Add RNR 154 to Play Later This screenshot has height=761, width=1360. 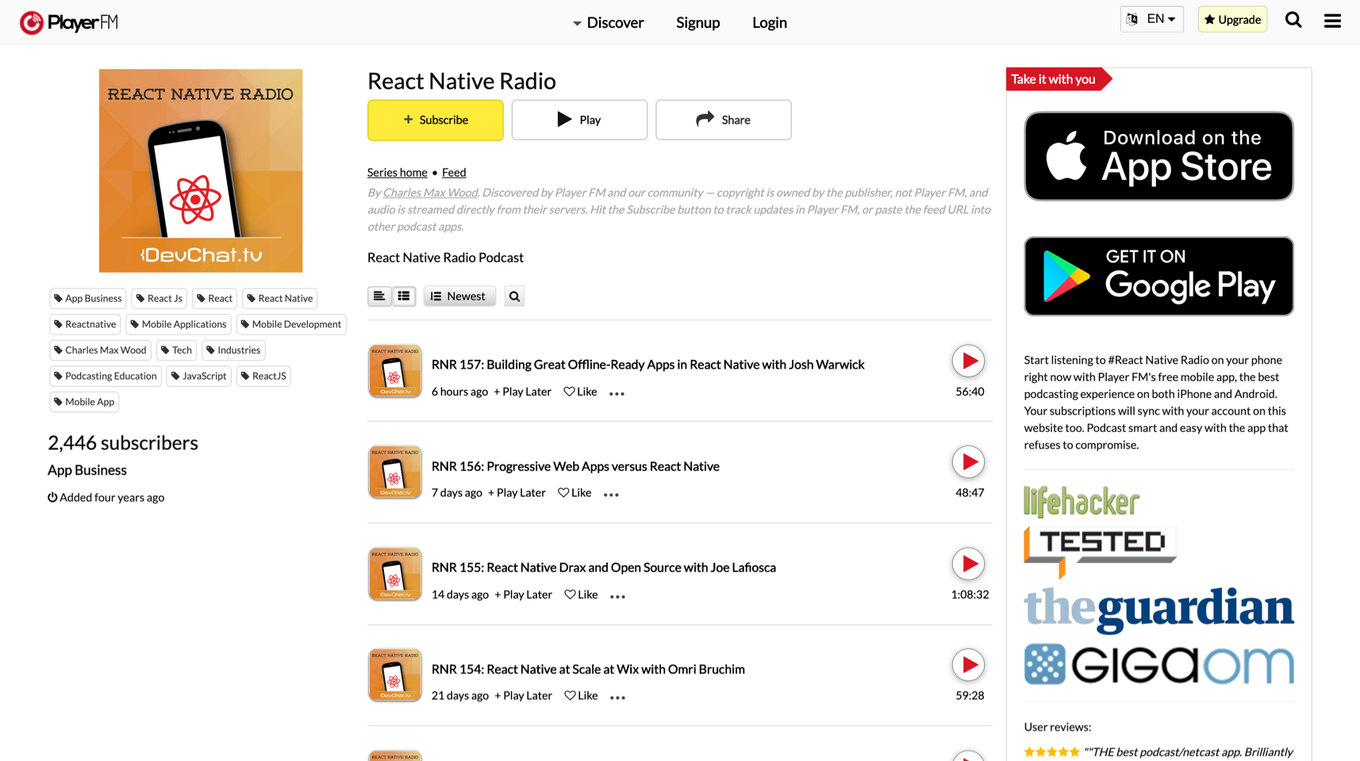click(523, 695)
